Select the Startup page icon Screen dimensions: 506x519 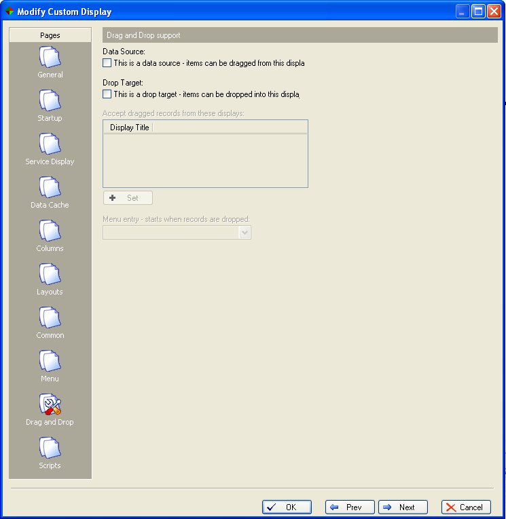[x=50, y=101]
